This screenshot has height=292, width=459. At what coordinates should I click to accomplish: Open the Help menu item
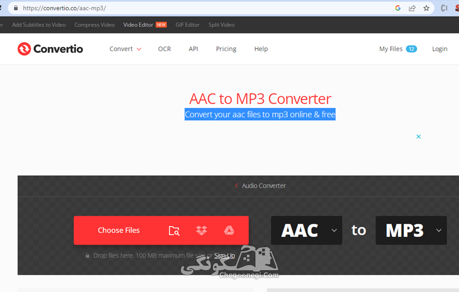coord(261,49)
